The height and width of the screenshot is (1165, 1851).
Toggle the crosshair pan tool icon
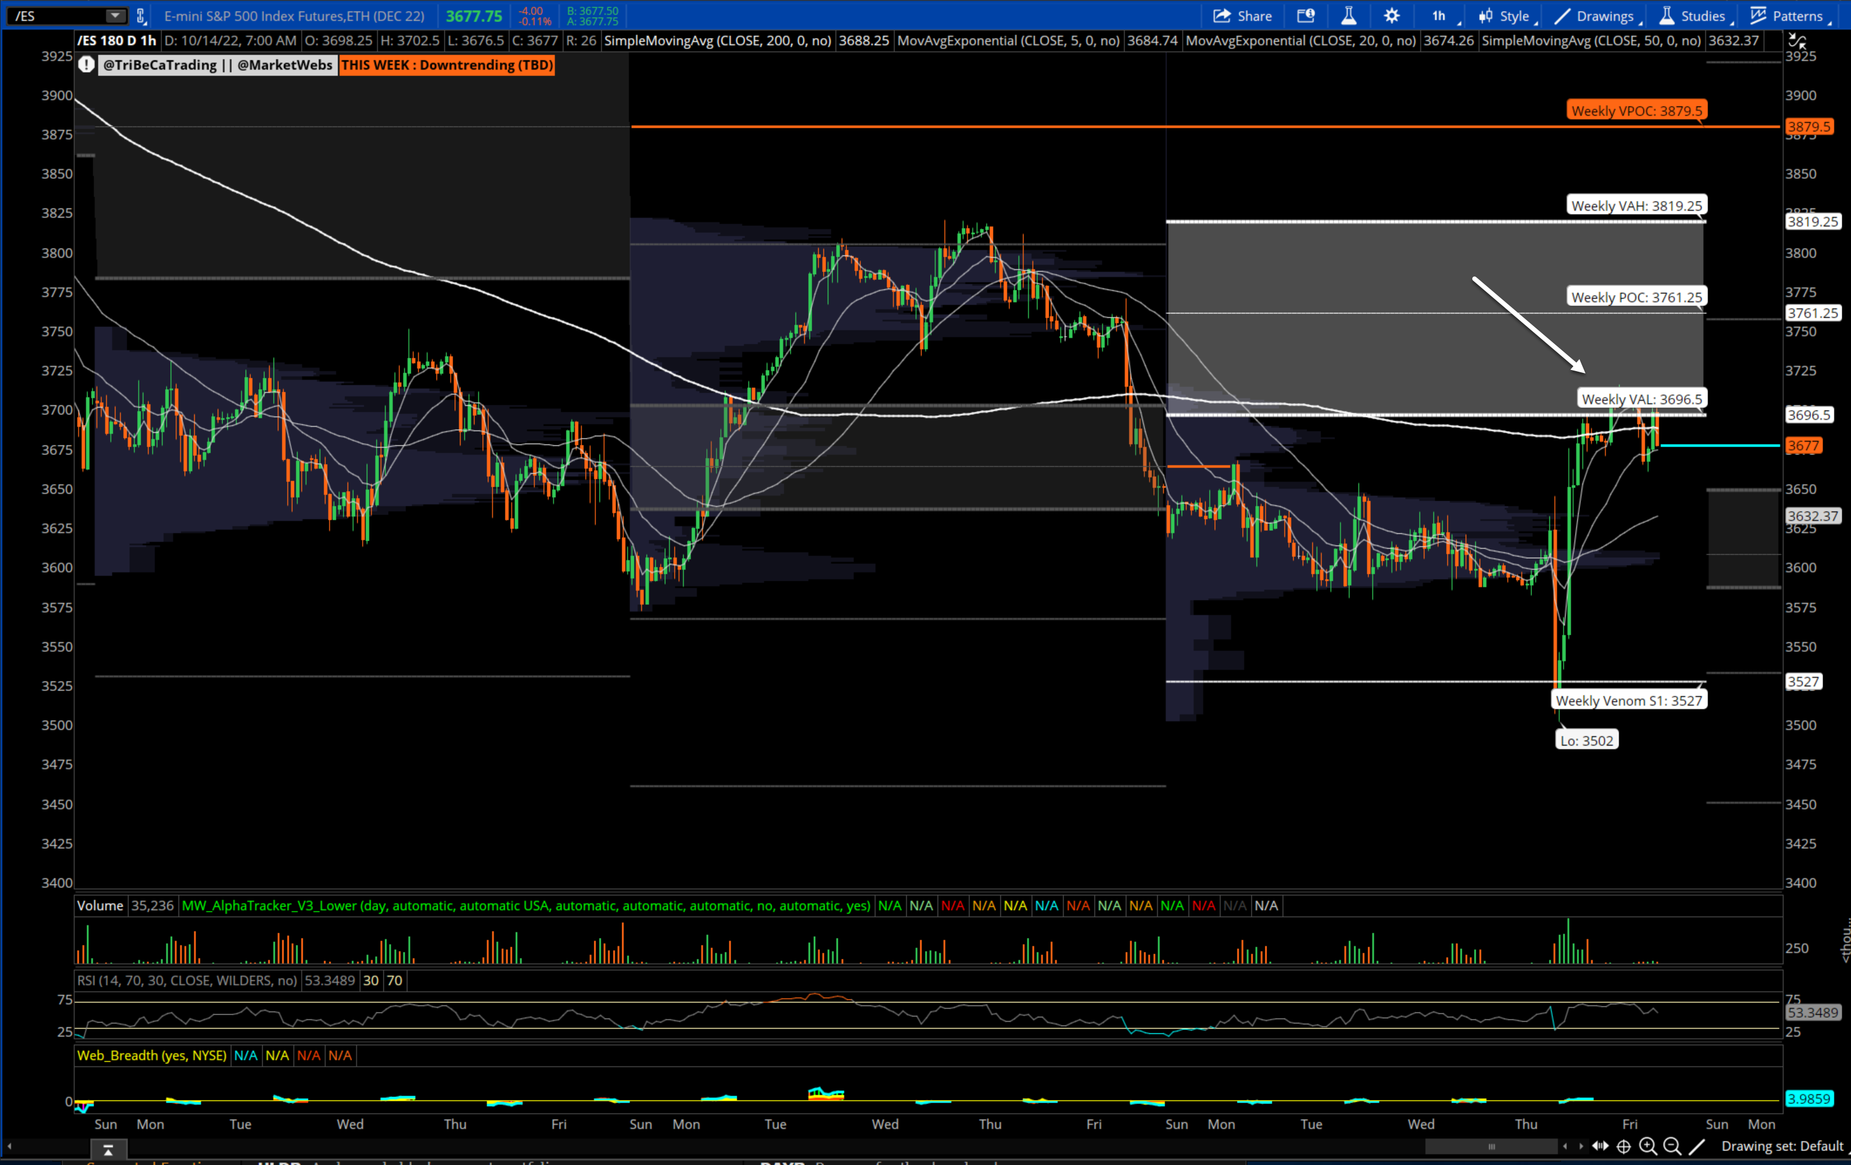(x=1623, y=1146)
